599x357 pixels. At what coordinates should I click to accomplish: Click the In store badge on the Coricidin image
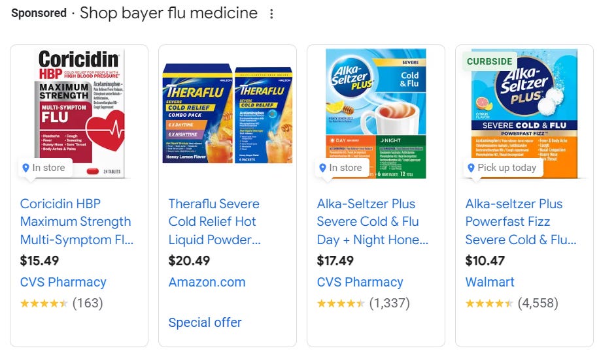pyautogui.click(x=44, y=168)
